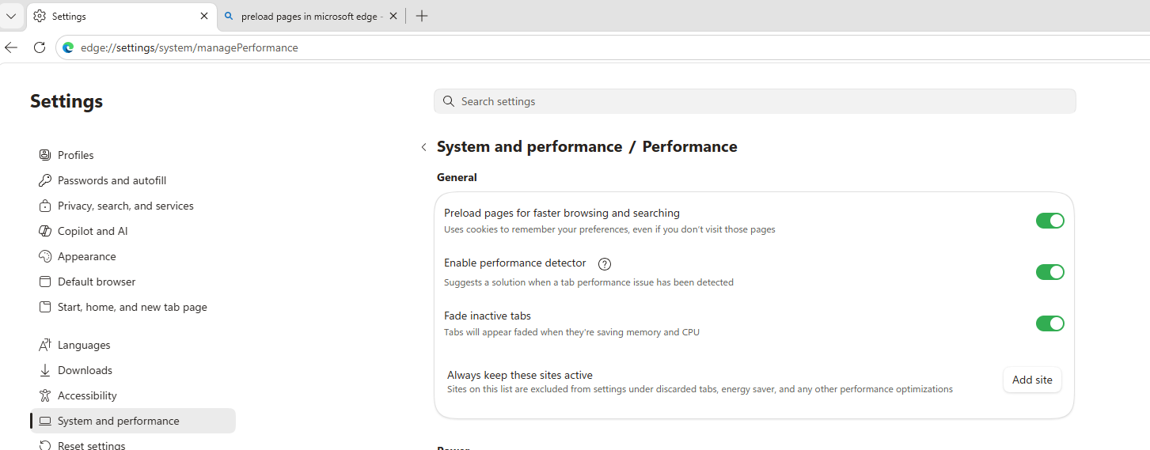Click the address bar URL
Viewport: 1150px width, 450px height.
tap(189, 47)
